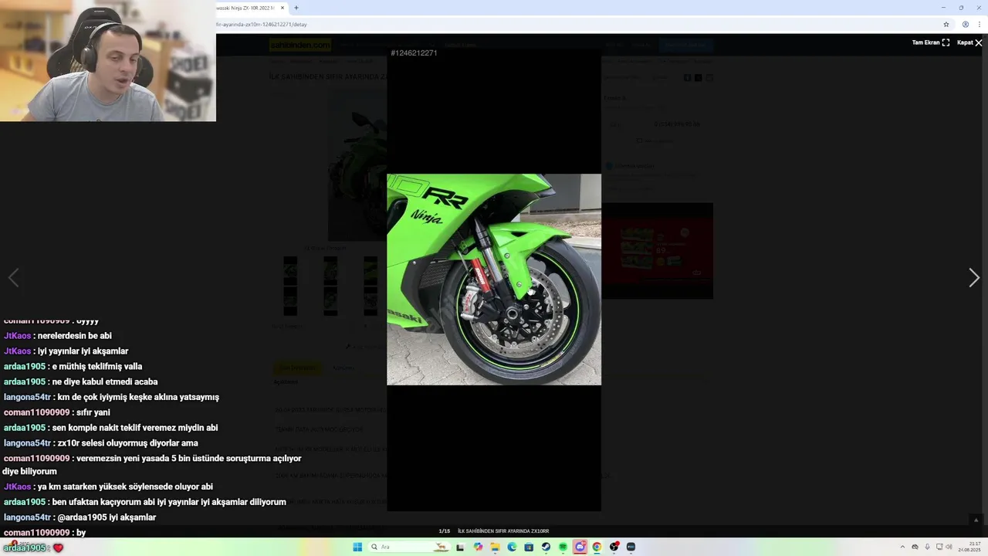Go to the next photo with right arrow
The height and width of the screenshot is (556, 988).
point(974,278)
